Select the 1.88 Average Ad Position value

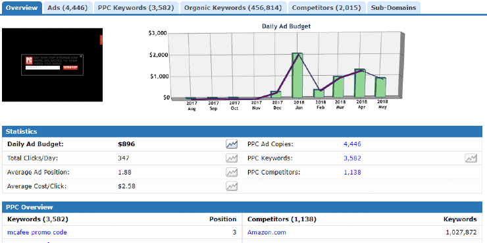124,172
